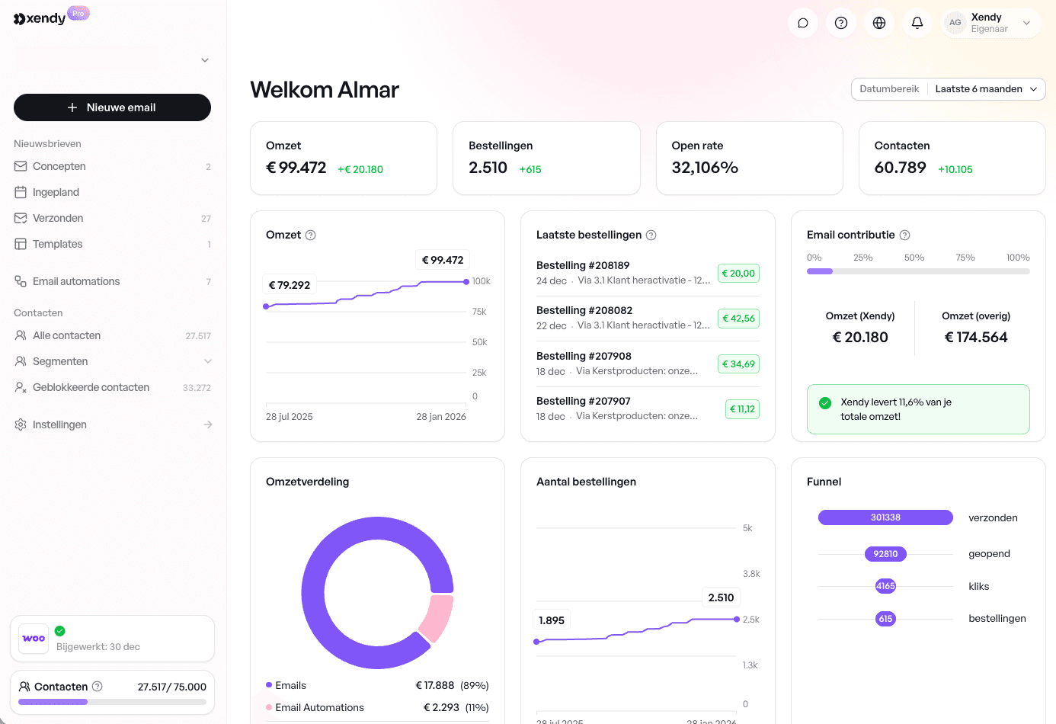Go to Verzonden in the Nieuwsbrieven menu

click(58, 218)
